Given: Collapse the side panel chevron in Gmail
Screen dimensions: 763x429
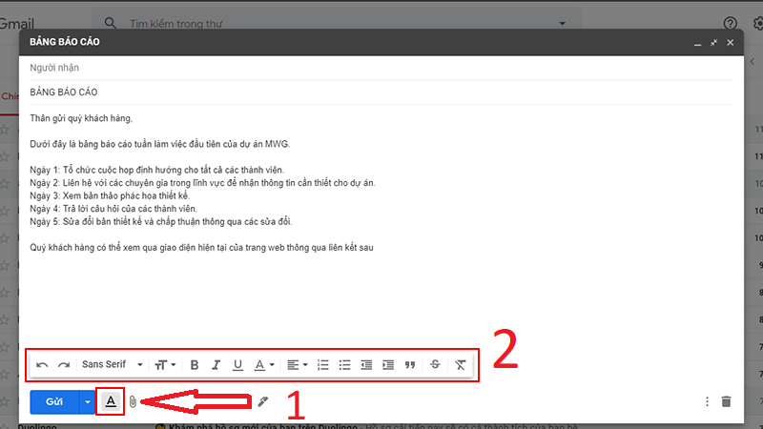Looking at the screenshot, I should click(x=753, y=62).
